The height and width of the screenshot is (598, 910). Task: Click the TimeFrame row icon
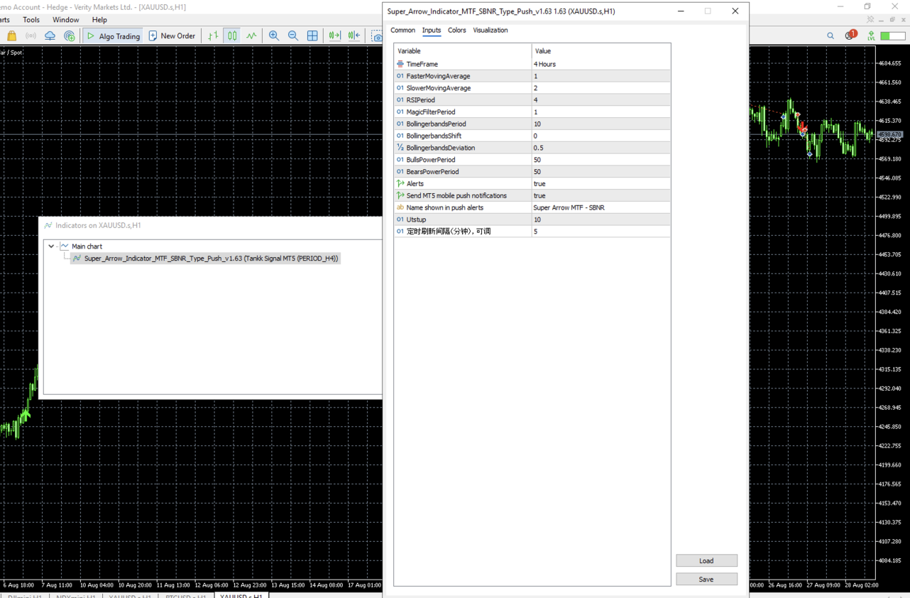[400, 64]
